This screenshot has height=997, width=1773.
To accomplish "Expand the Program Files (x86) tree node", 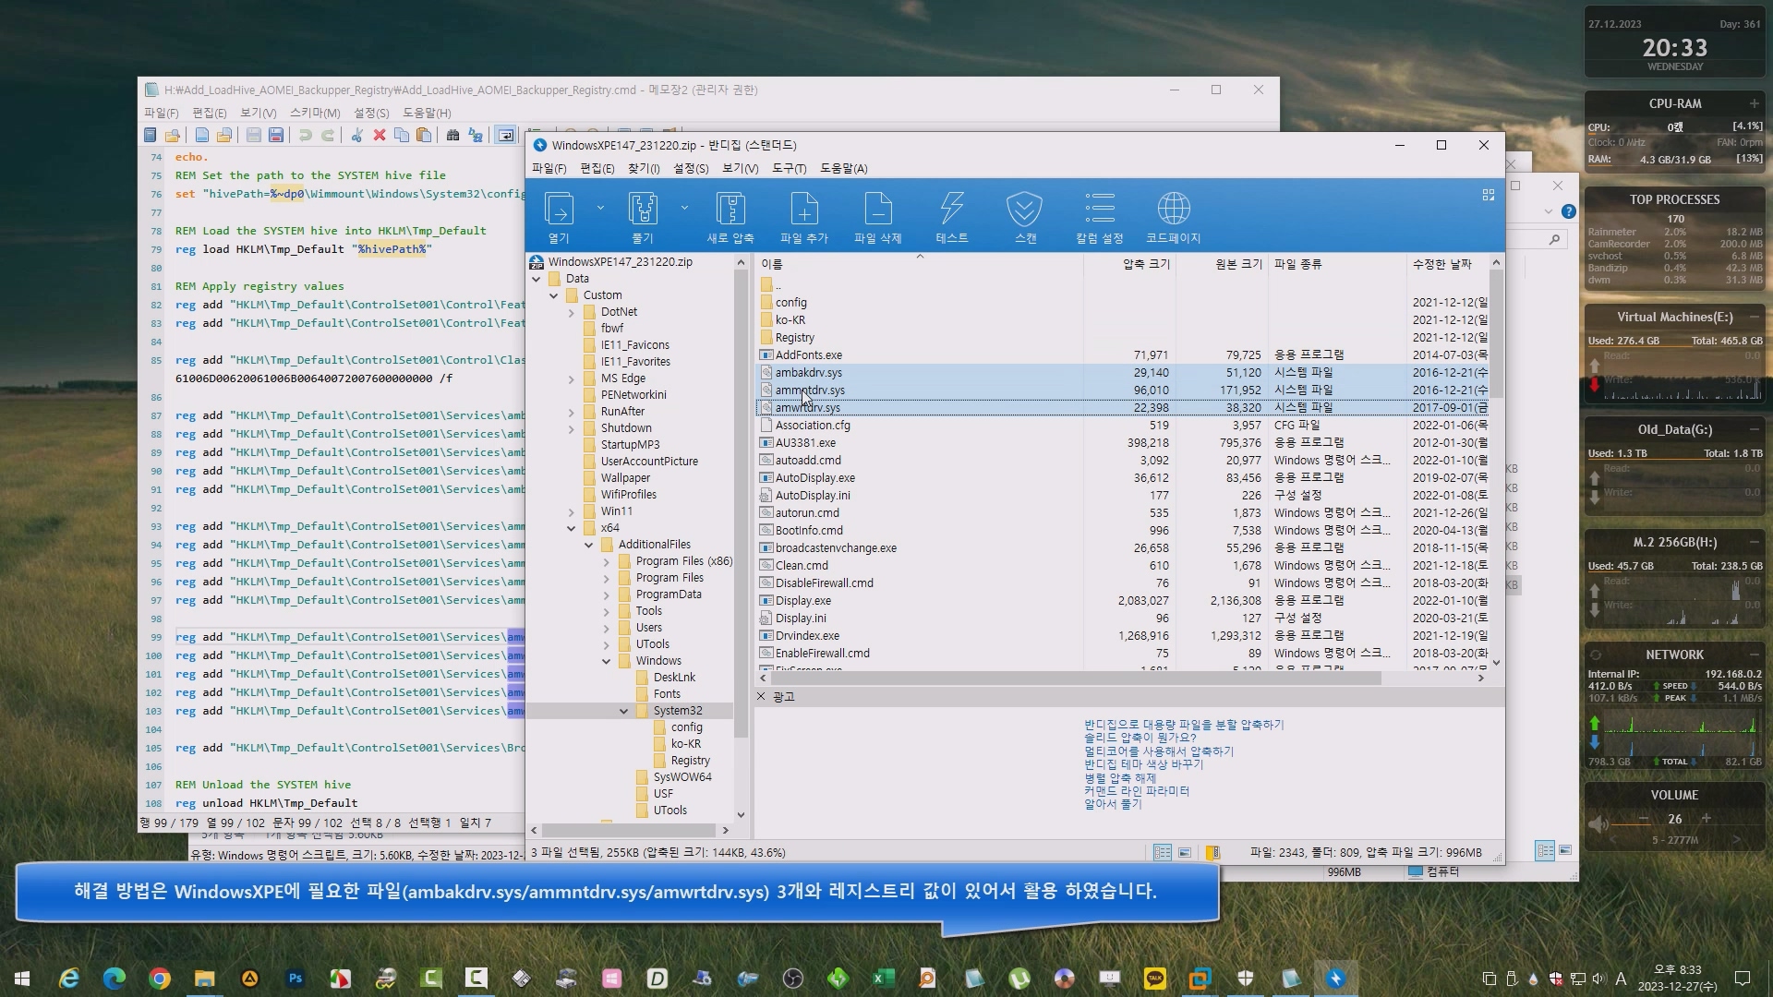I will [606, 561].
